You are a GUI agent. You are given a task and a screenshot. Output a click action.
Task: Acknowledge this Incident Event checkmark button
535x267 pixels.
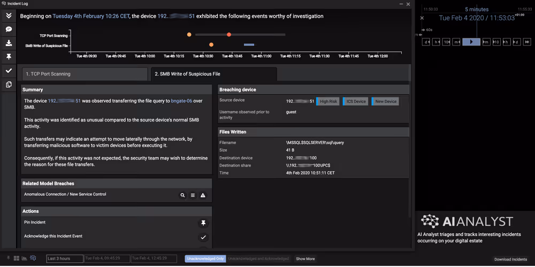(x=203, y=237)
